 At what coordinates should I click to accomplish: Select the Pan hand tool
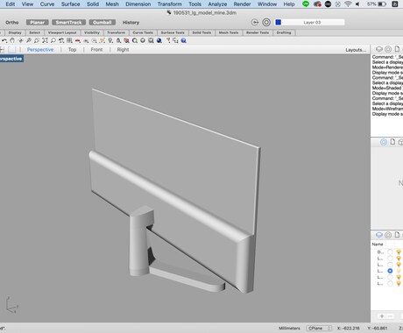(12, 40)
